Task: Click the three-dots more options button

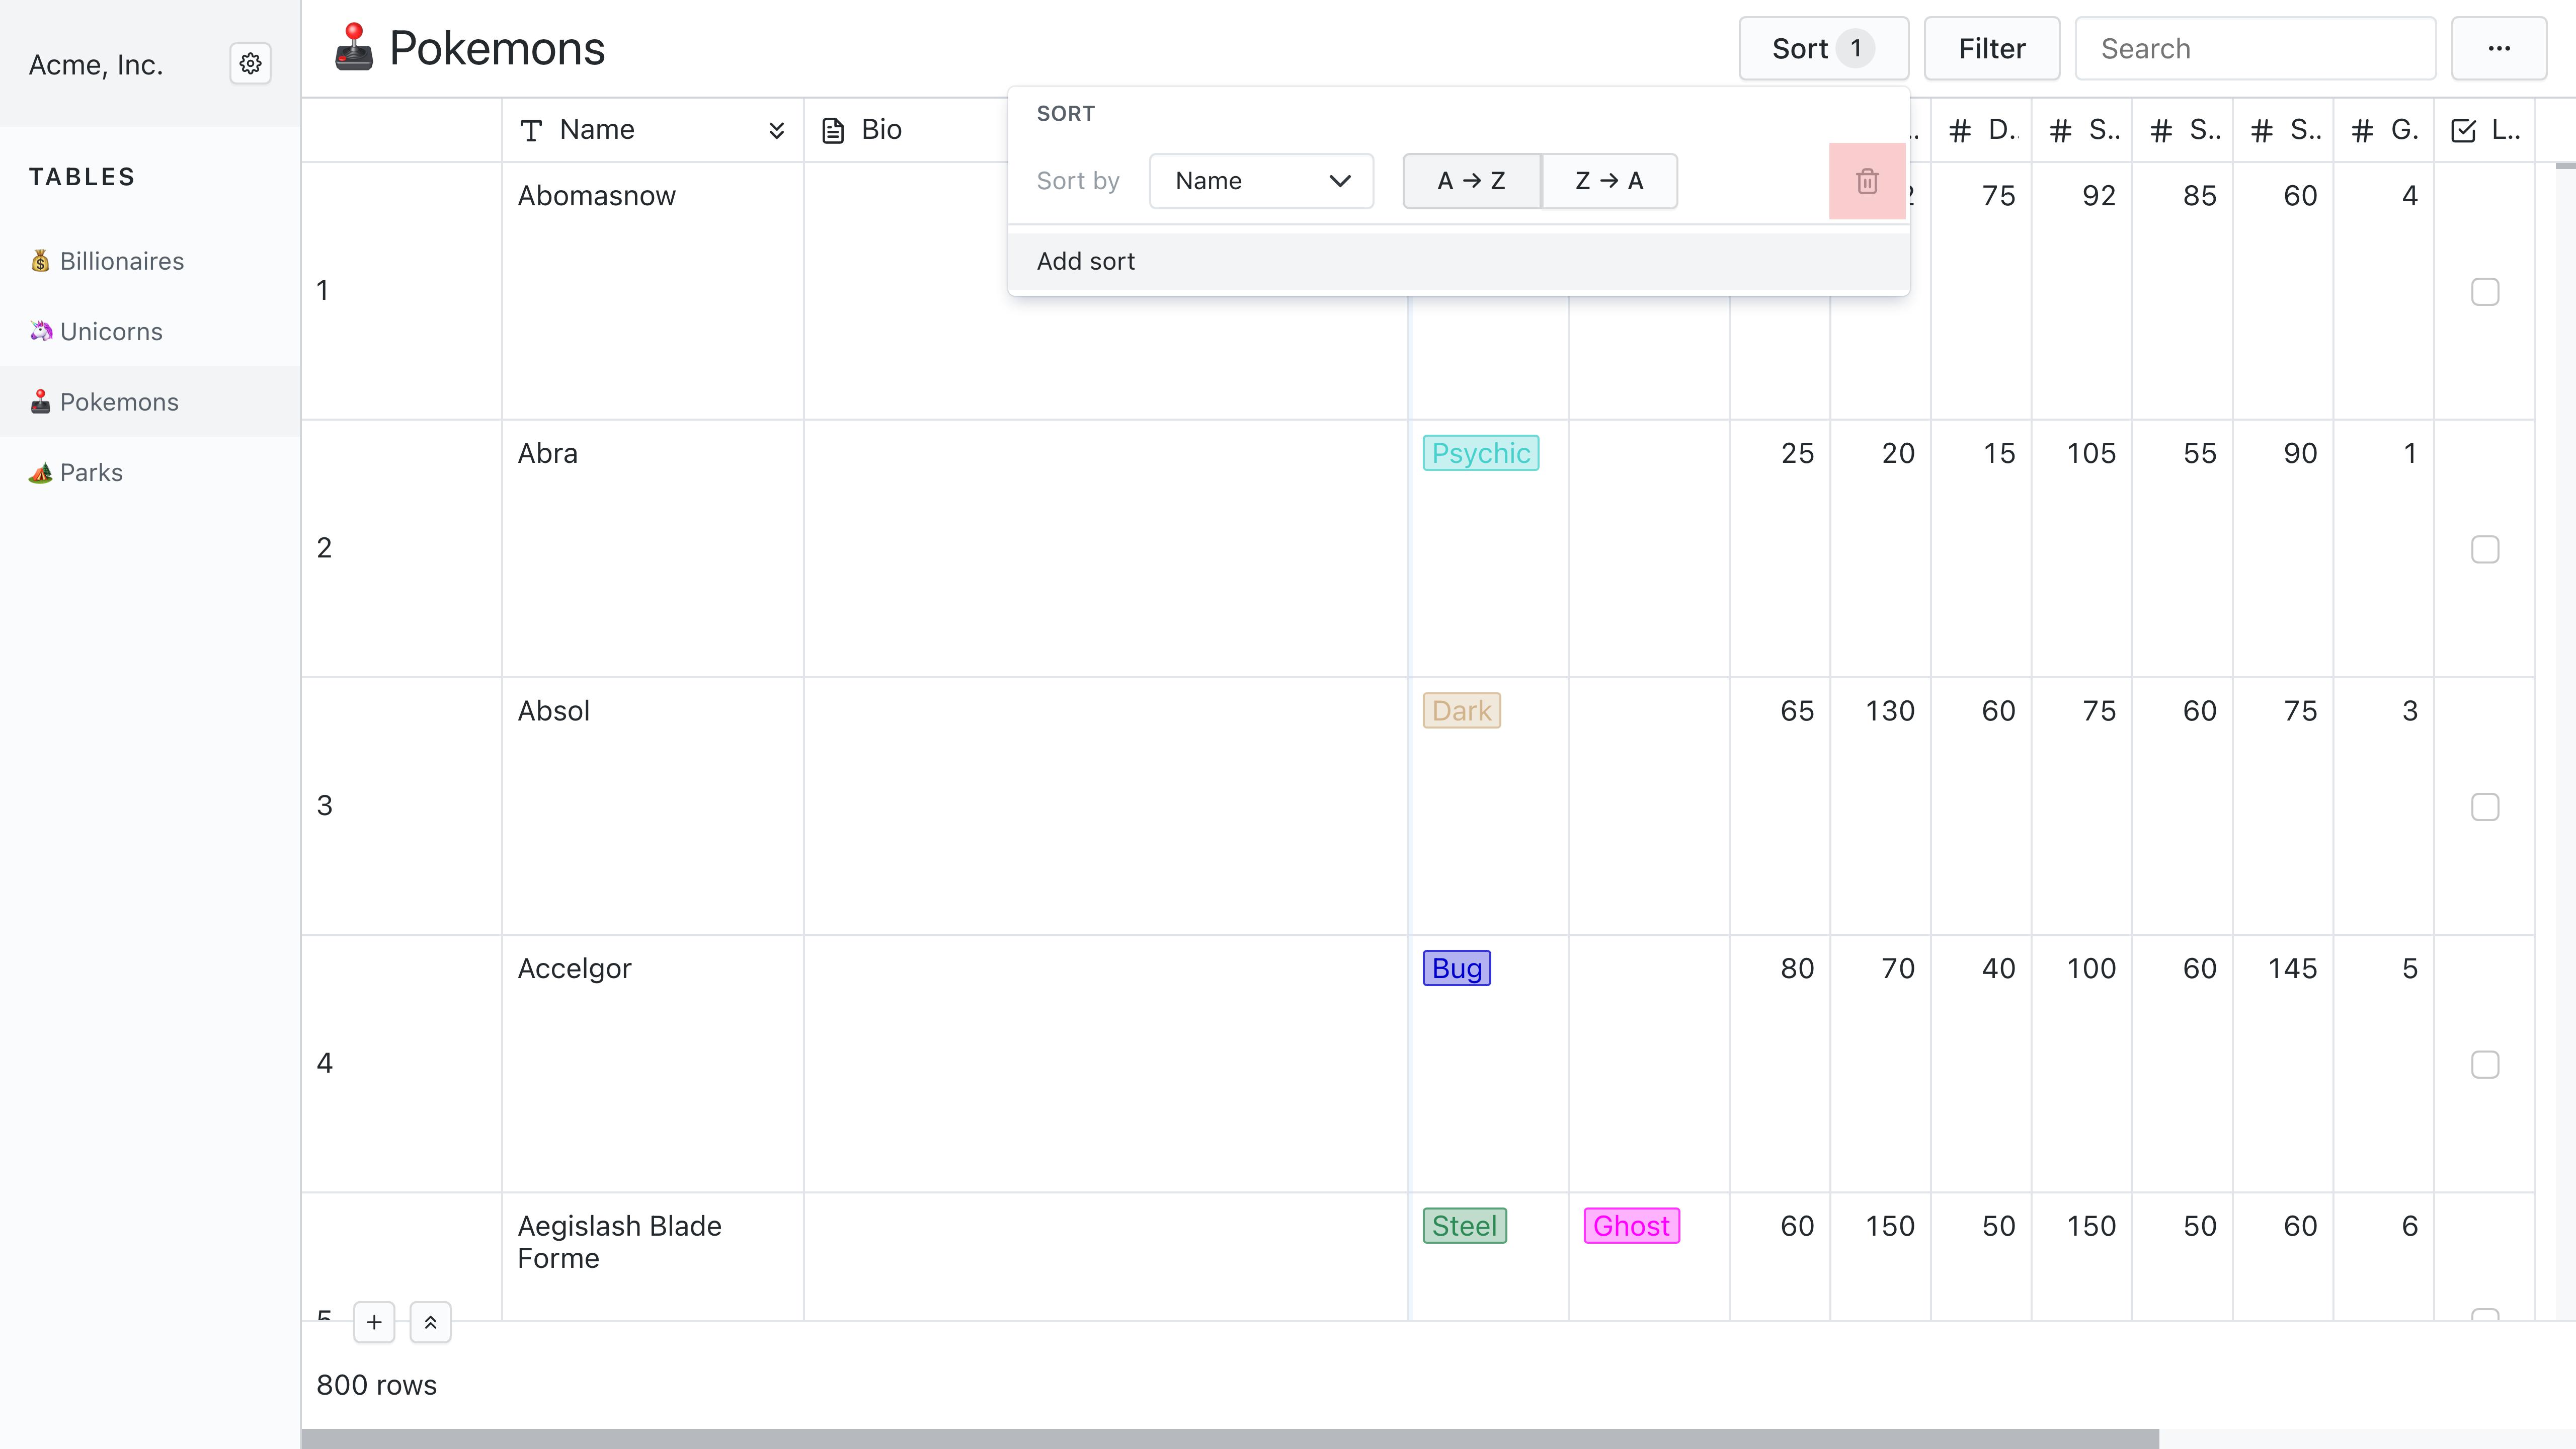Action: [2498, 48]
